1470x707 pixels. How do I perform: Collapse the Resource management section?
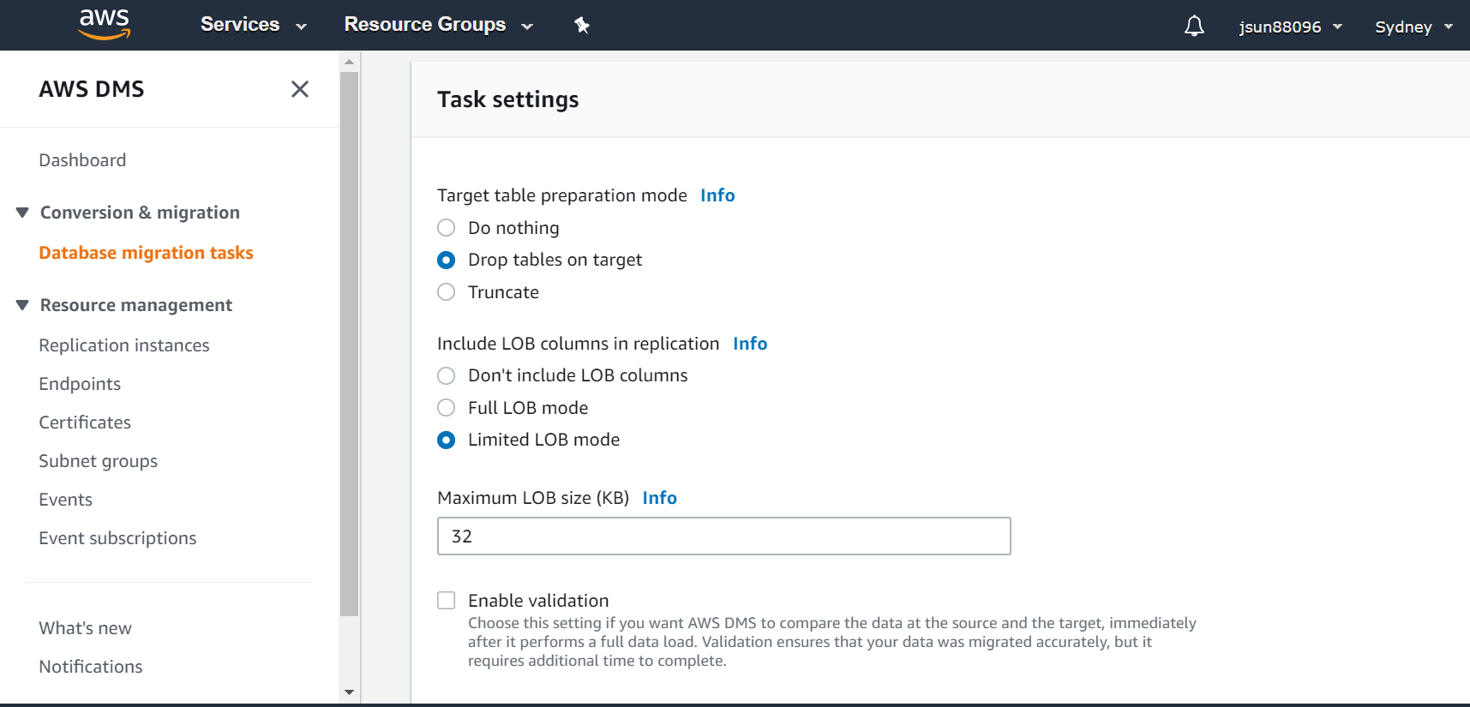pyautogui.click(x=22, y=305)
